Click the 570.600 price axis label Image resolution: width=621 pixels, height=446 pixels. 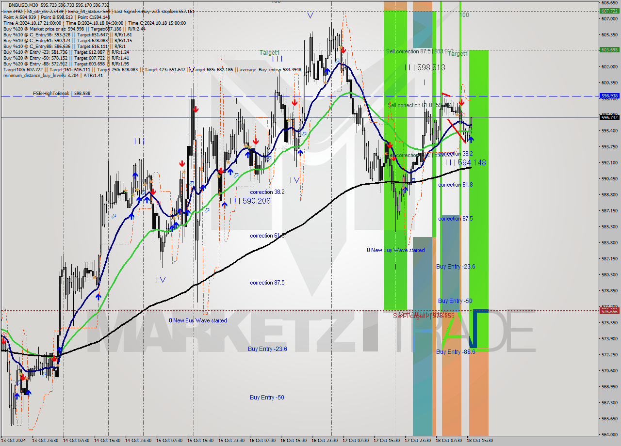609,370
